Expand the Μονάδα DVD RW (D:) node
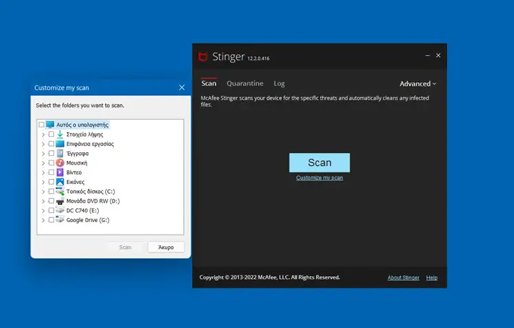The image size is (514, 328). (x=43, y=201)
